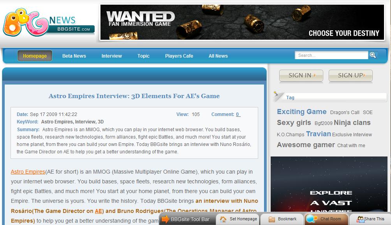Select the Chat with me tag
This screenshot has height=225, width=391.
point(351,146)
